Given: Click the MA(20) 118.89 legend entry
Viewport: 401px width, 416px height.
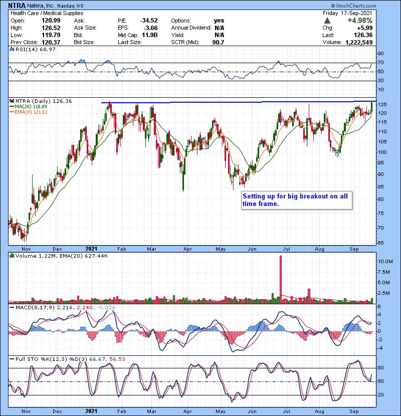Looking at the screenshot, I should pyautogui.click(x=28, y=107).
